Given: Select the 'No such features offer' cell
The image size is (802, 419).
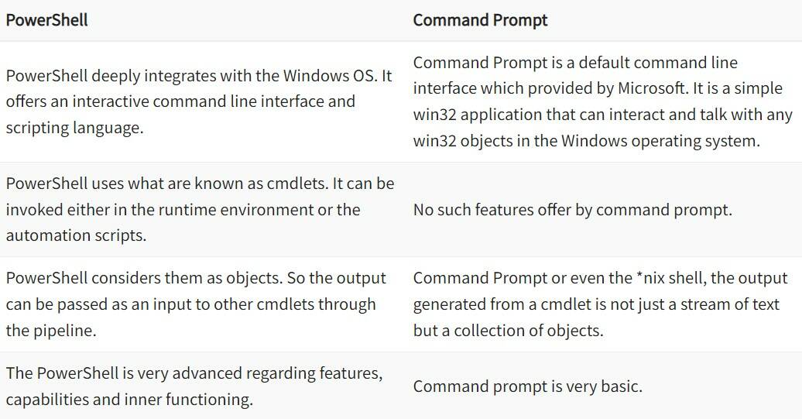Looking at the screenshot, I should [x=572, y=209].
